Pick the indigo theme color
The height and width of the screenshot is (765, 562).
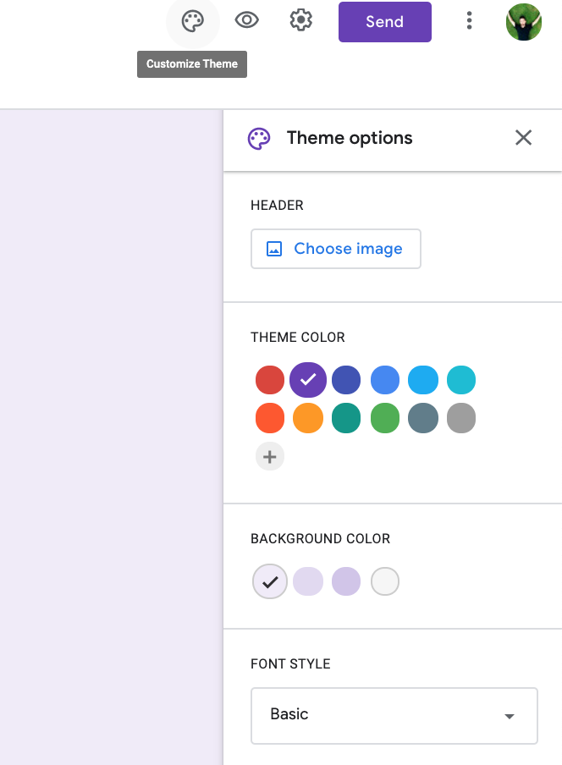coord(346,380)
